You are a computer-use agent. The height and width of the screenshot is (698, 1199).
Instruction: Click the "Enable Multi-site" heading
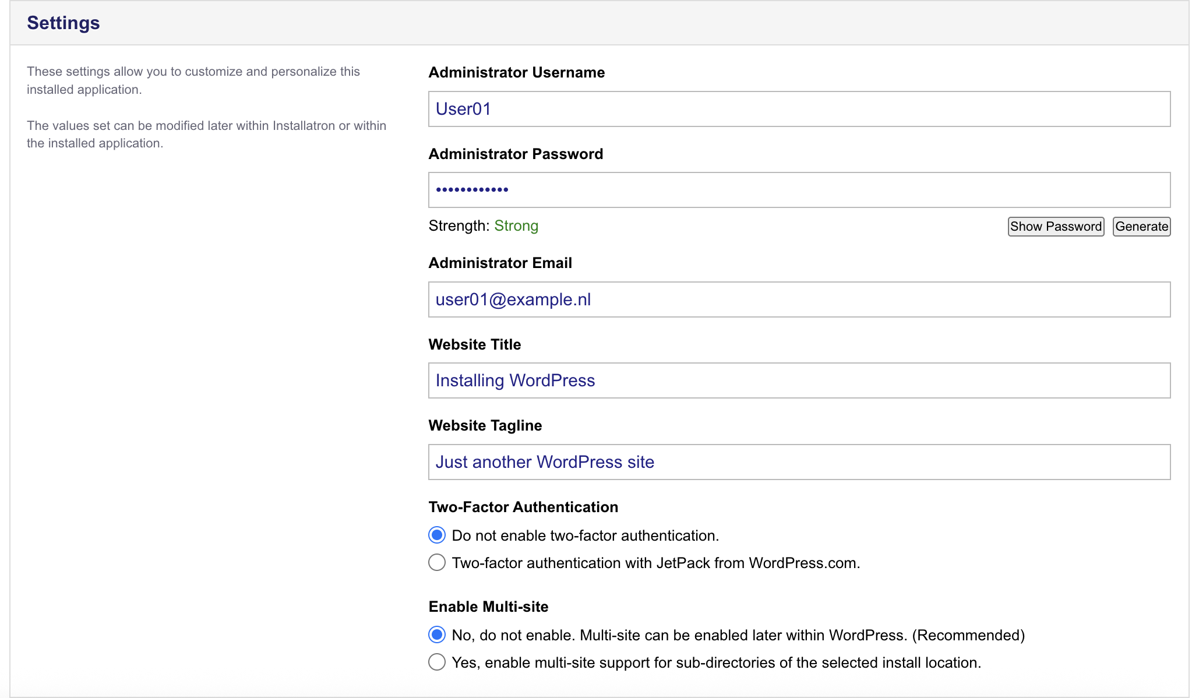488,607
